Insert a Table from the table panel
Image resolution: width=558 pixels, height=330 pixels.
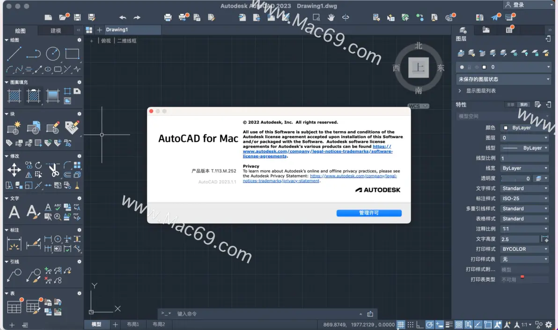14,307
